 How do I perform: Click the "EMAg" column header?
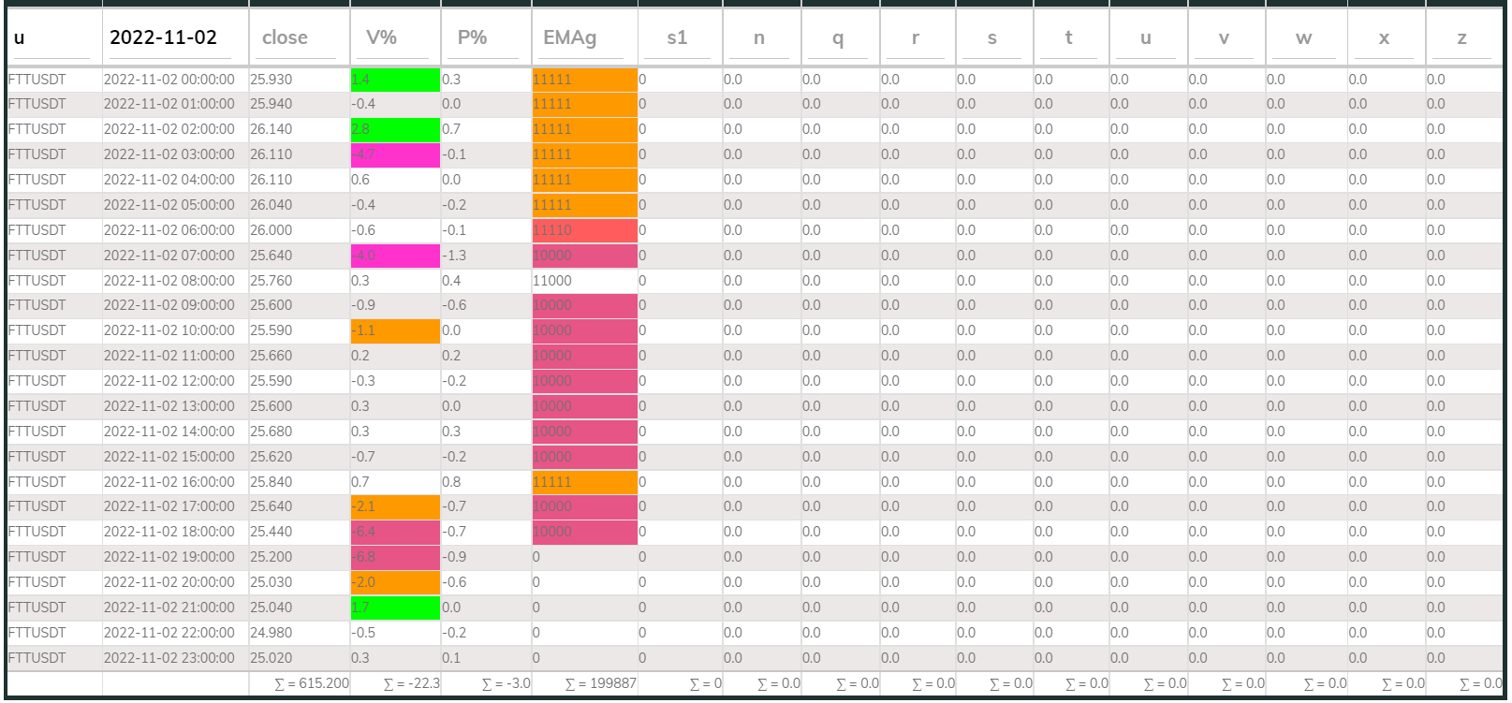tap(569, 37)
